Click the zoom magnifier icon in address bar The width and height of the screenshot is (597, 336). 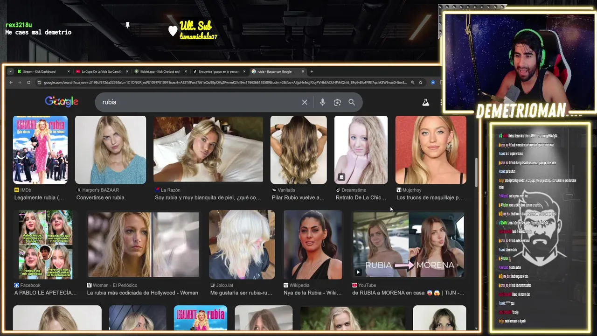[x=412, y=83]
